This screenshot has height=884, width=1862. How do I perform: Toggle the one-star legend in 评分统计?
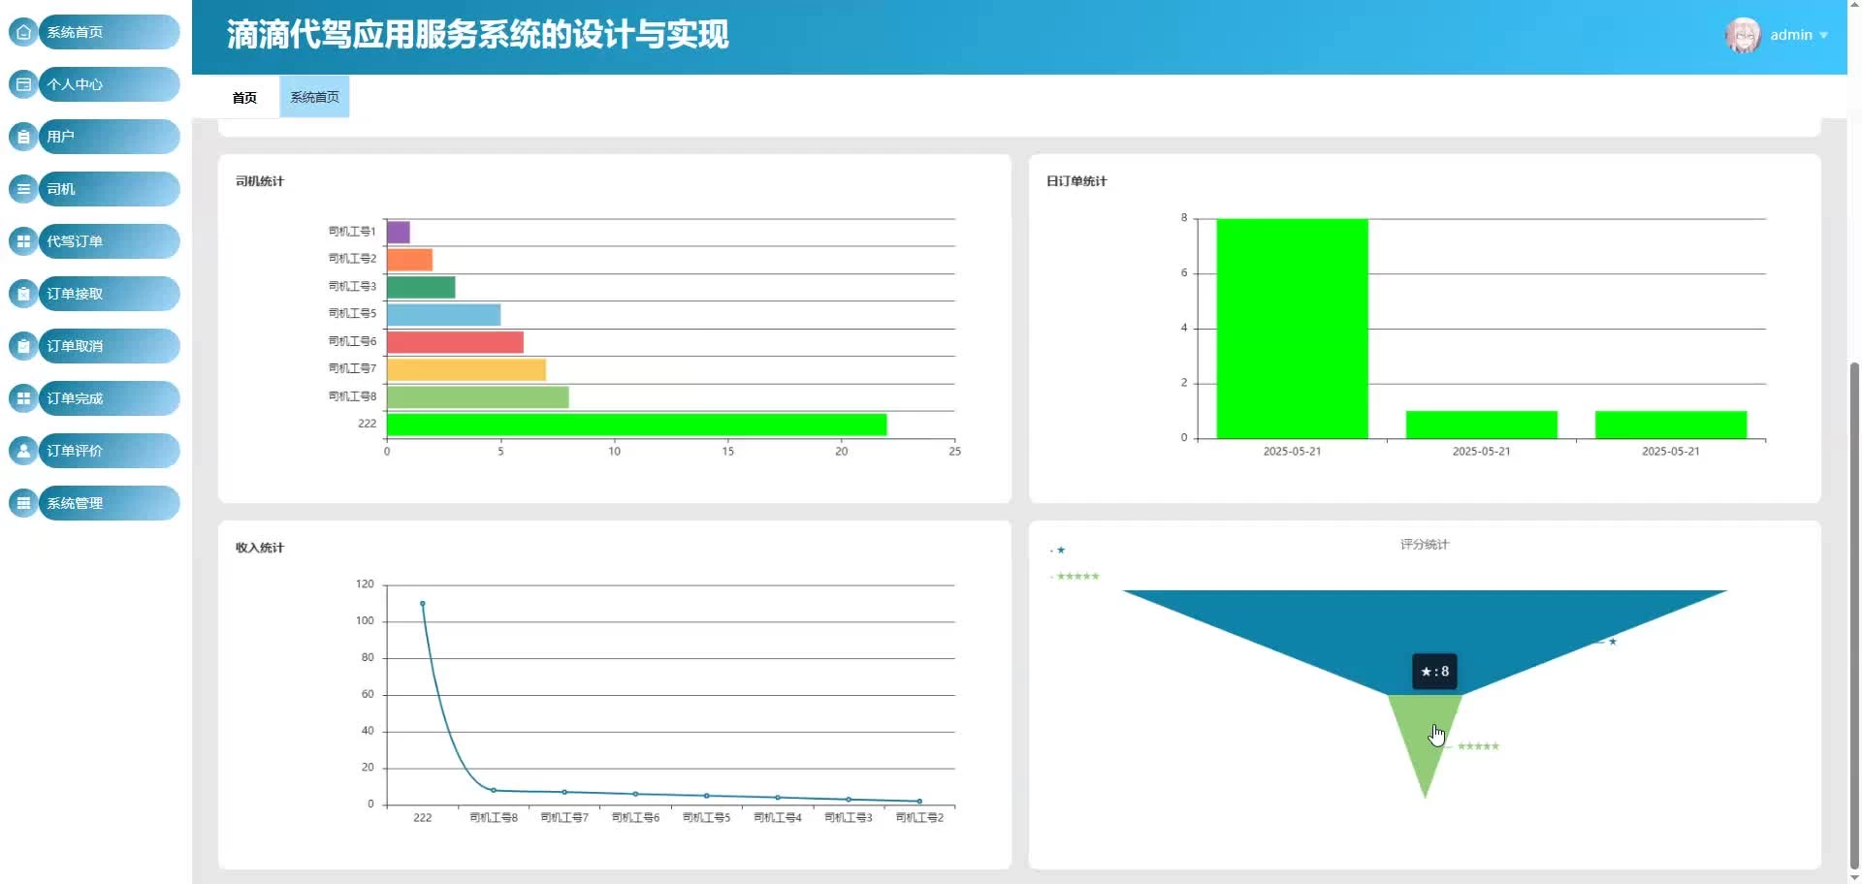tap(1058, 550)
